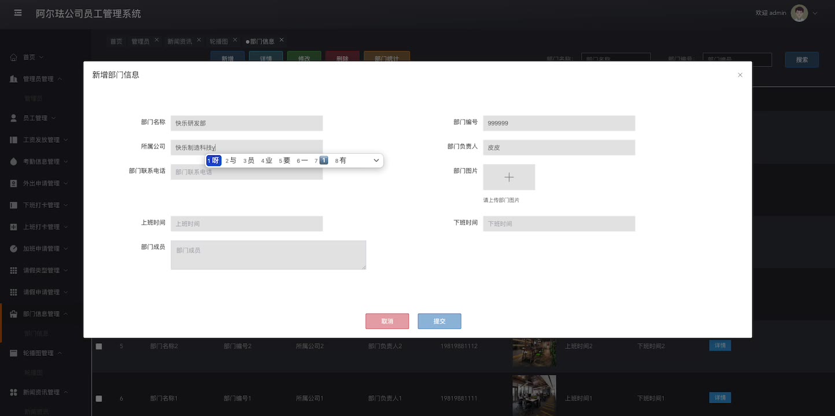Switch to the 轮播图 tab
Viewport: 835px width, 416px height.
[219, 42]
